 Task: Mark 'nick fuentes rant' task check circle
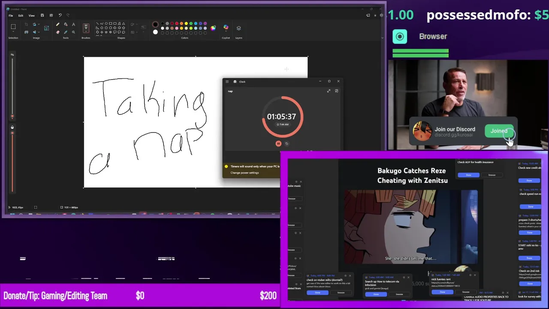click(x=433, y=275)
